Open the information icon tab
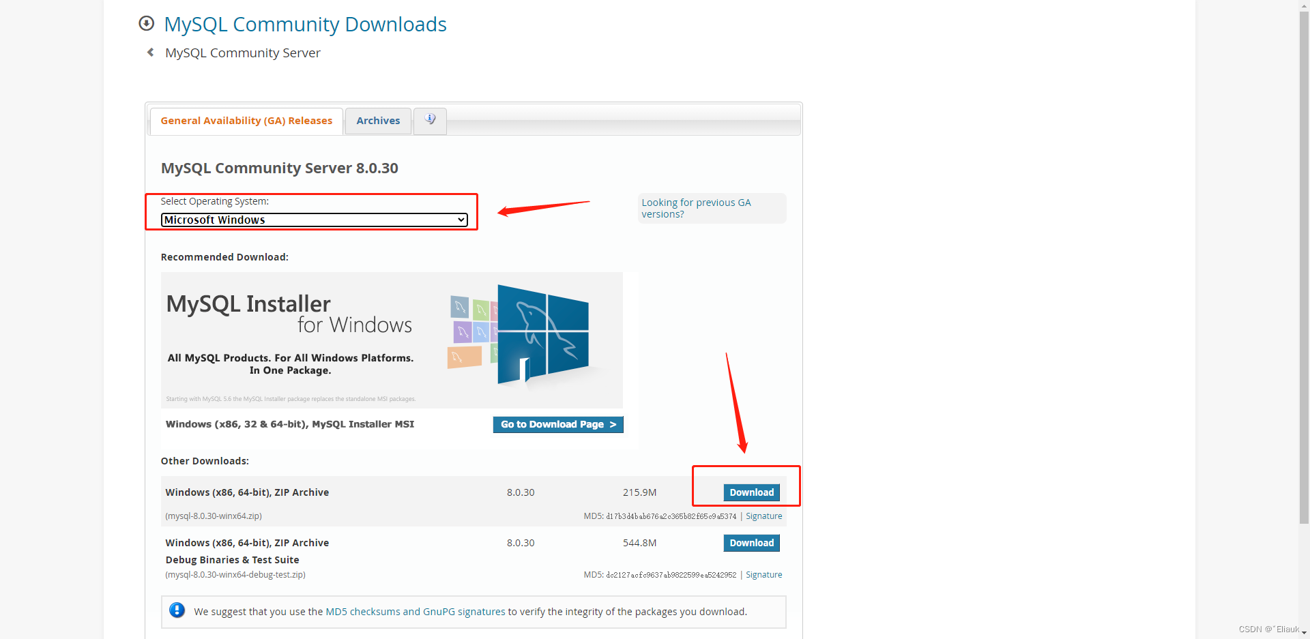Screen dimensions: 1310x639 point(430,121)
